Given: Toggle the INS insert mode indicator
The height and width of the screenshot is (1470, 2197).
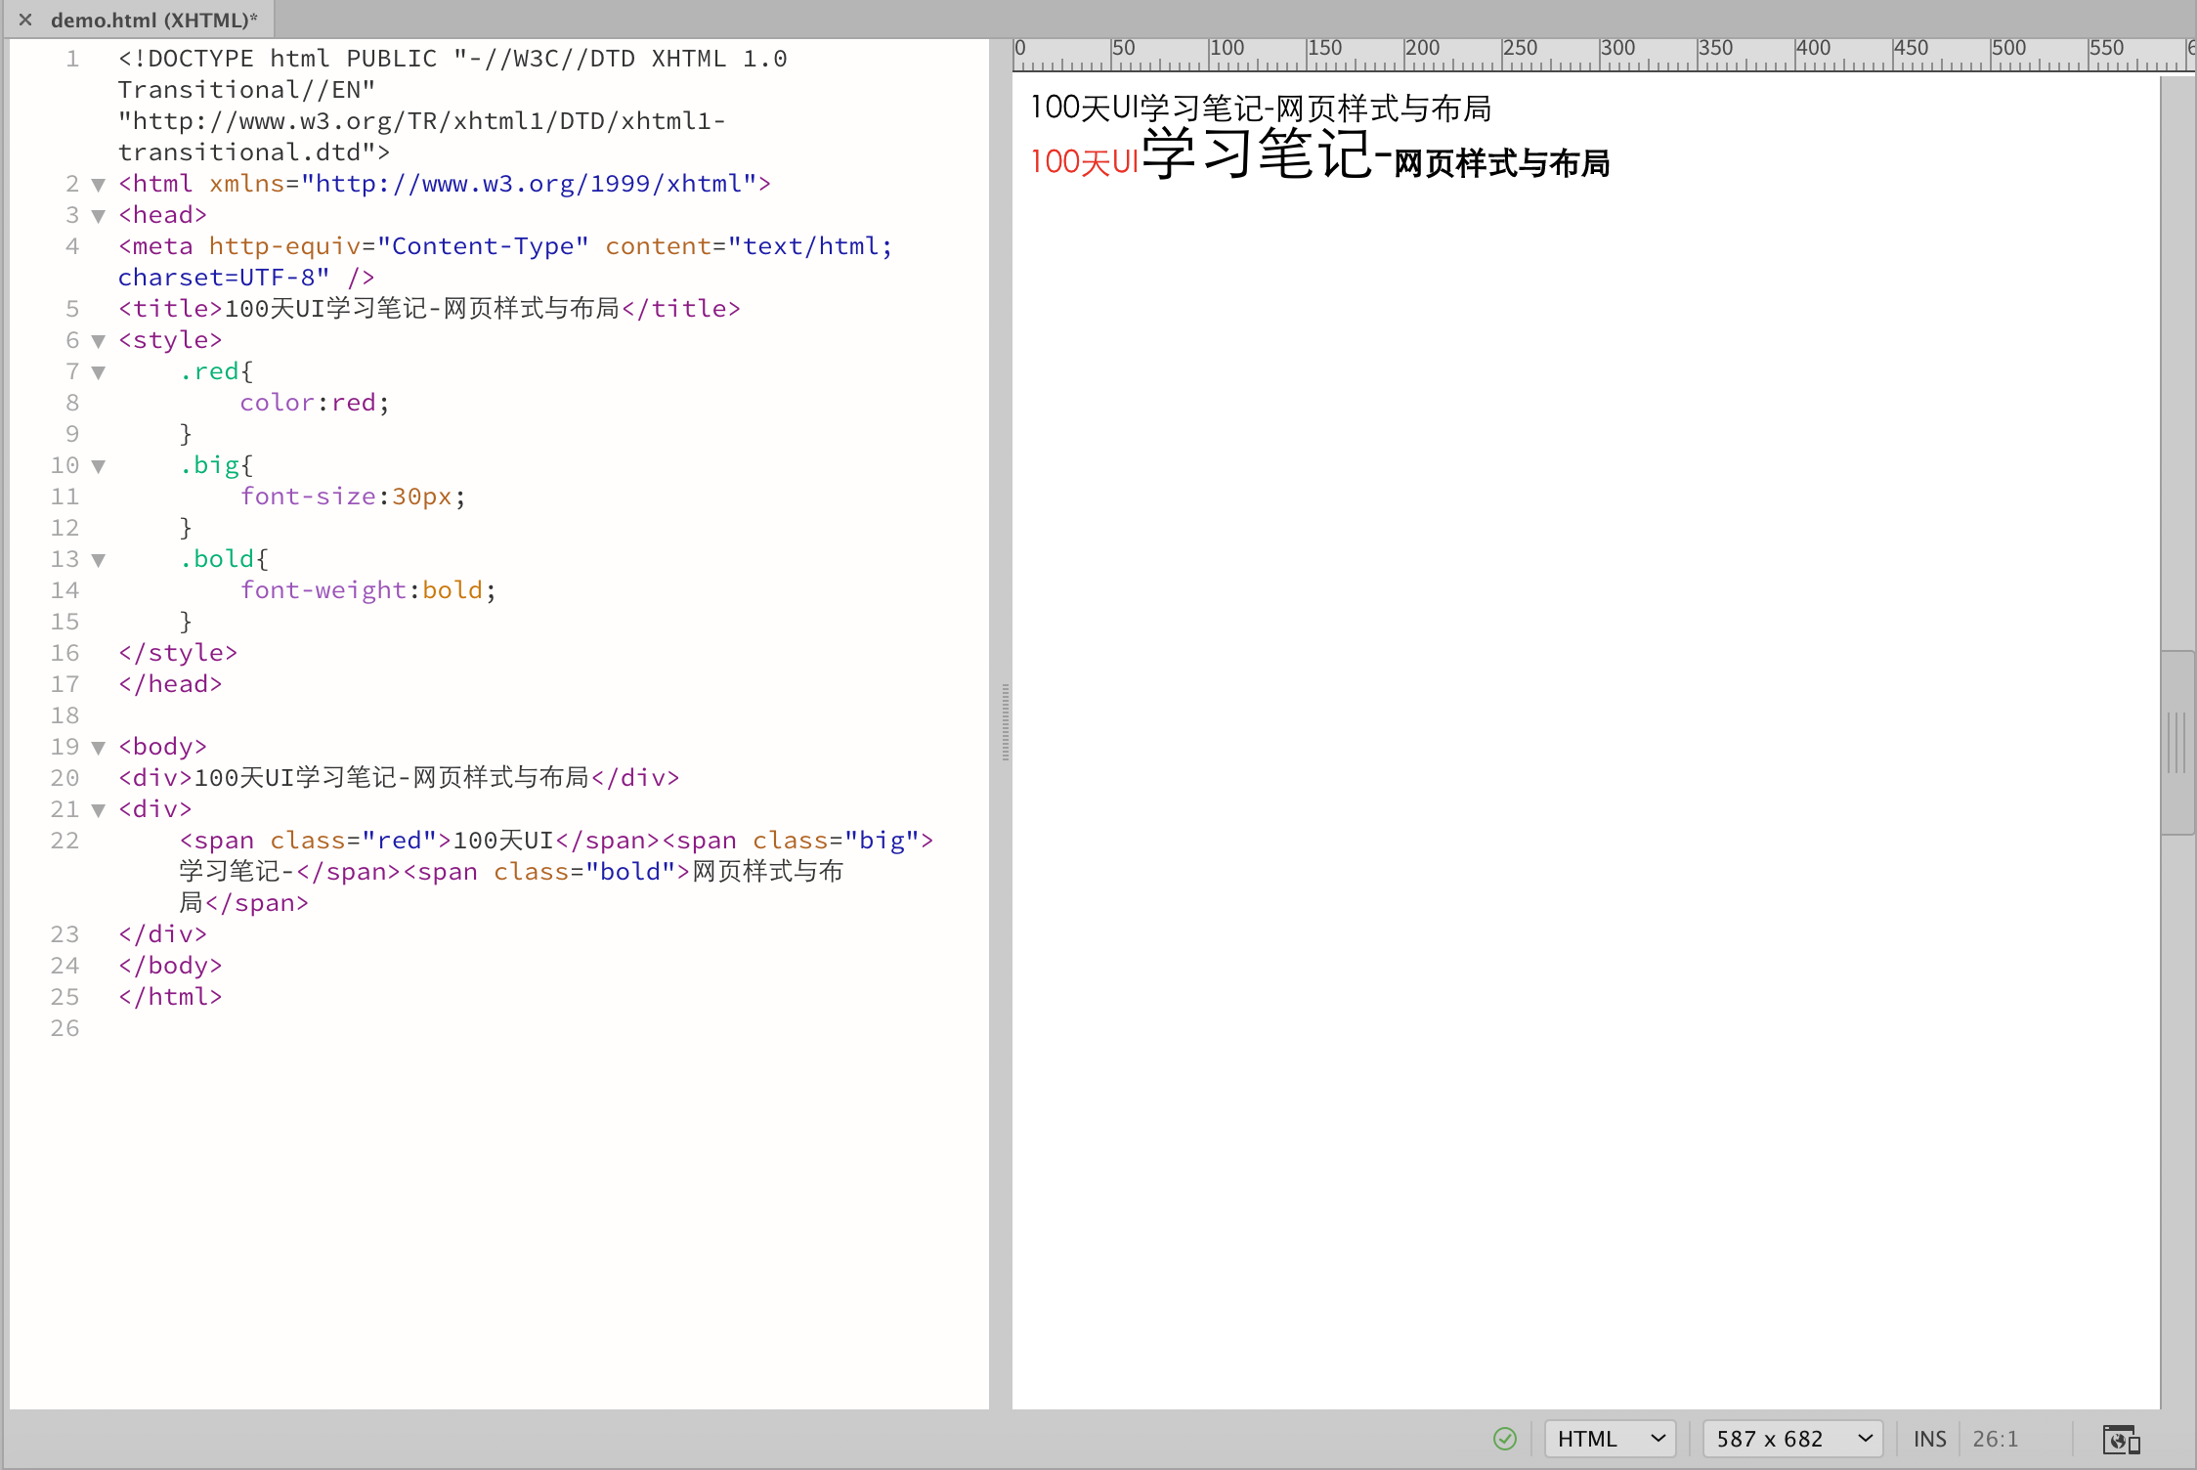Looking at the screenshot, I should click(1929, 1439).
